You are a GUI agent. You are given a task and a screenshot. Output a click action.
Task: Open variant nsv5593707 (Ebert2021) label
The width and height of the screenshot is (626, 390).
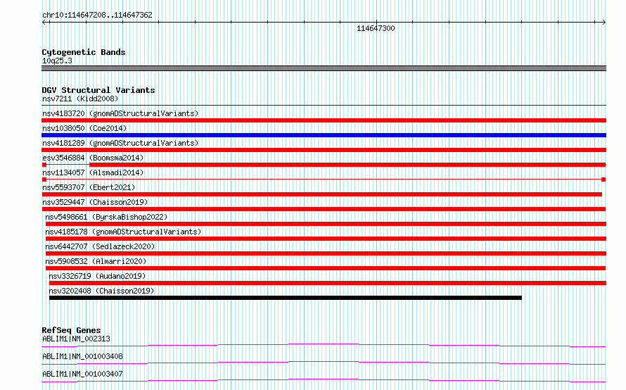[89, 187]
